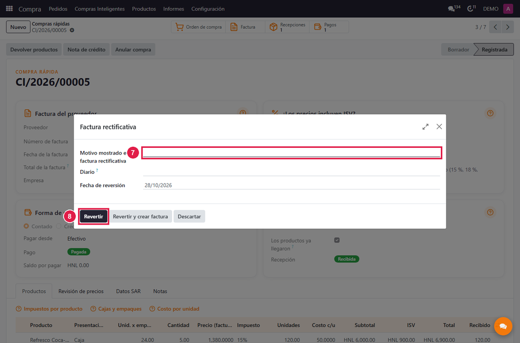
Task: Focus the Motivo mostrado input field
Action: 291,152
